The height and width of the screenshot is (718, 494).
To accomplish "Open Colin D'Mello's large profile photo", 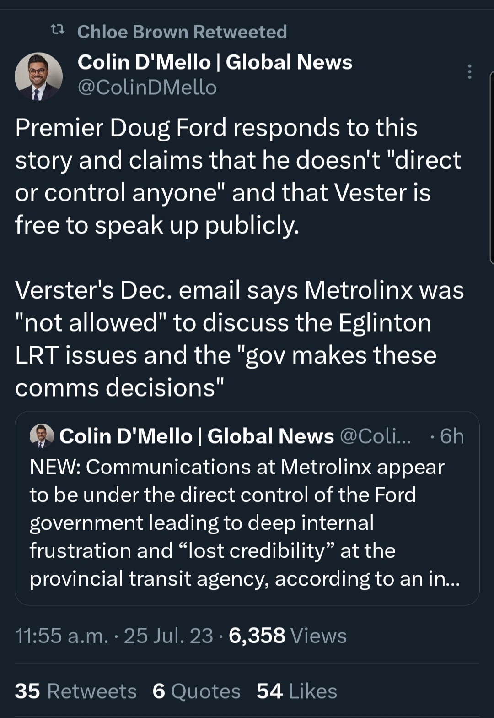I will 38,76.
